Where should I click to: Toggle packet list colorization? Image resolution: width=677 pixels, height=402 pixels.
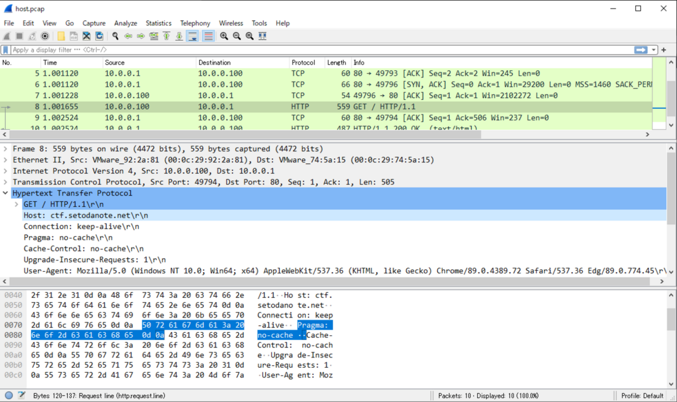point(208,36)
